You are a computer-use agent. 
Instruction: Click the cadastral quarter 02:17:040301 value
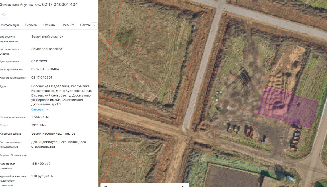(42, 77)
